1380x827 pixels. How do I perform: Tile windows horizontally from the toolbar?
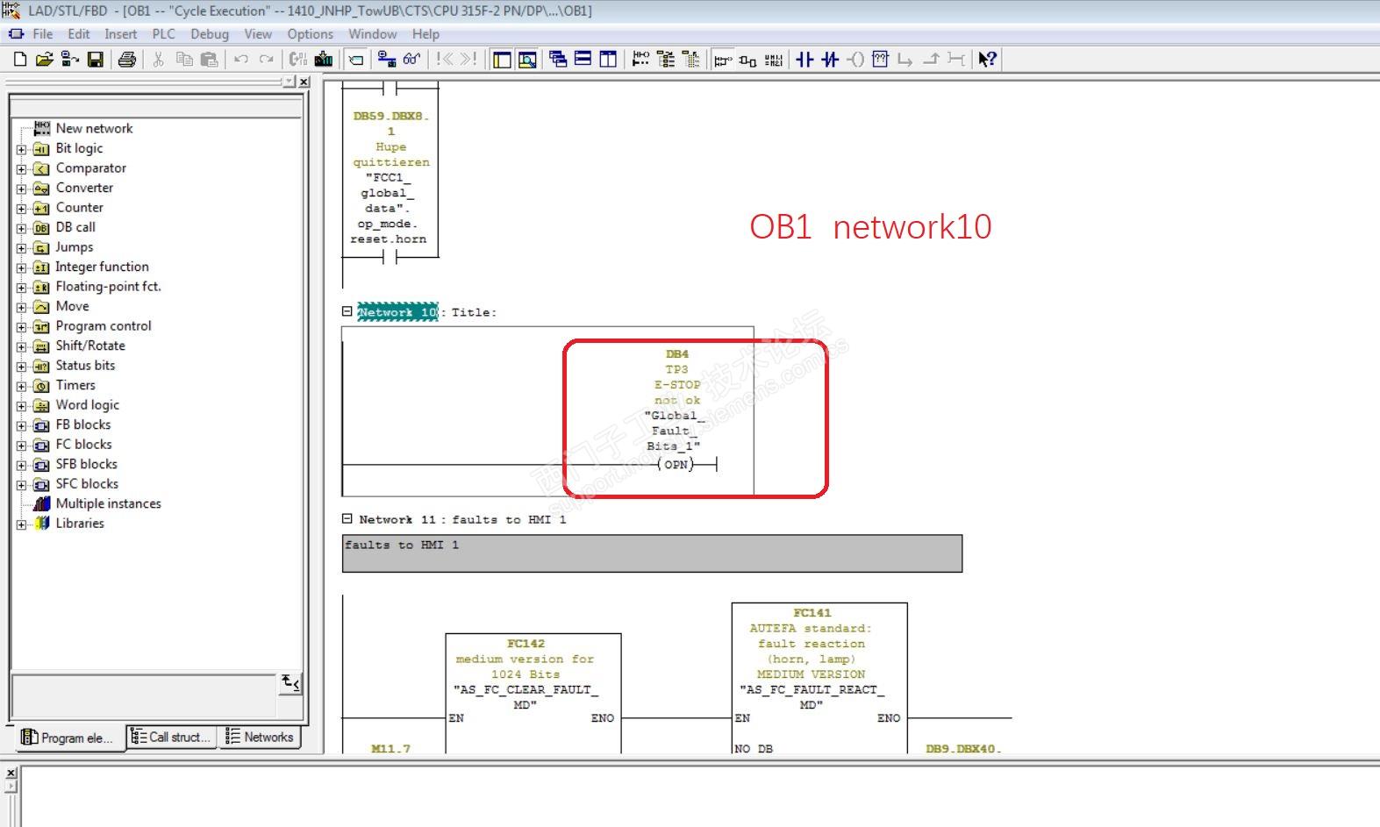[x=583, y=60]
